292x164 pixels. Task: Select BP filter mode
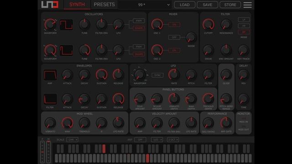244,32
